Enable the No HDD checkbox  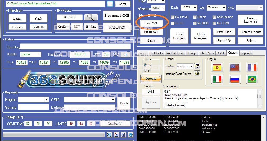point(195,23)
